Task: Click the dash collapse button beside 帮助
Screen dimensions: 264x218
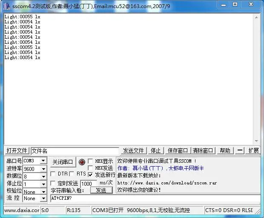Action: pyautogui.click(x=240, y=150)
